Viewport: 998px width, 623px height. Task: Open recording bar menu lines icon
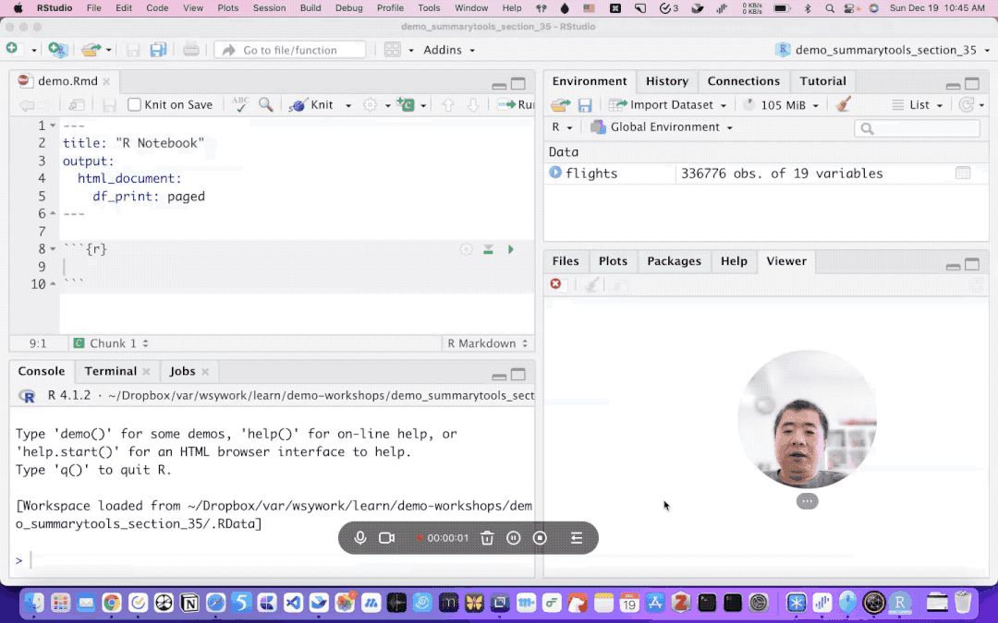click(576, 538)
